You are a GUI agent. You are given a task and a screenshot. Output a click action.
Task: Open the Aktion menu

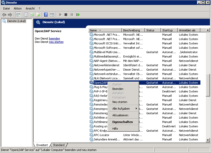(17, 8)
